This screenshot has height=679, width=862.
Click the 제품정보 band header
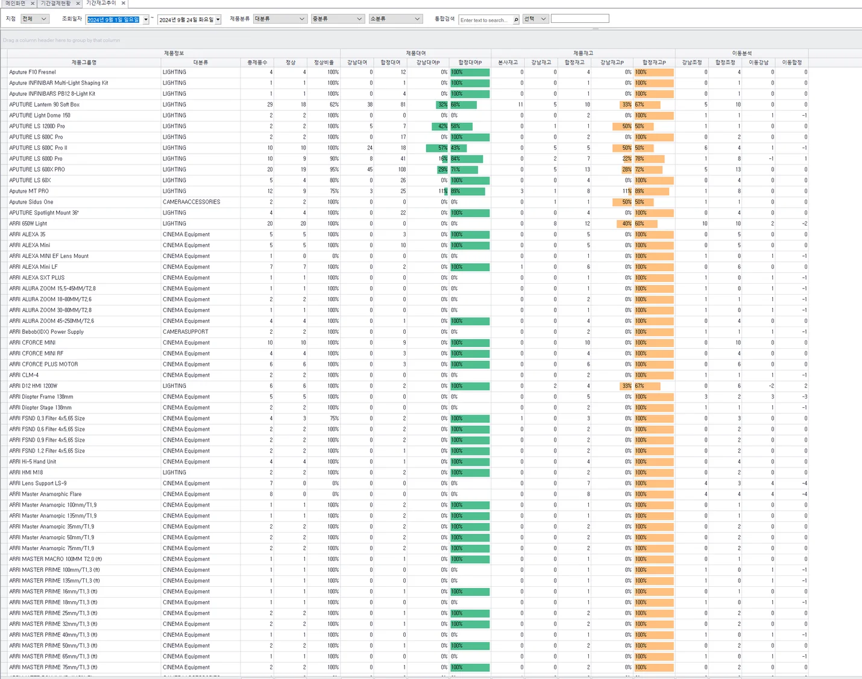(x=174, y=53)
